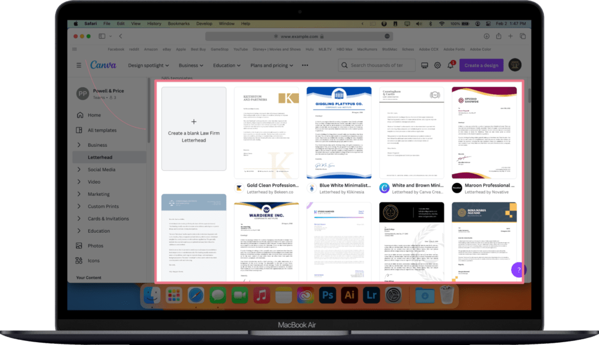
Task: Open Messages from the dock
Action: 218,295
